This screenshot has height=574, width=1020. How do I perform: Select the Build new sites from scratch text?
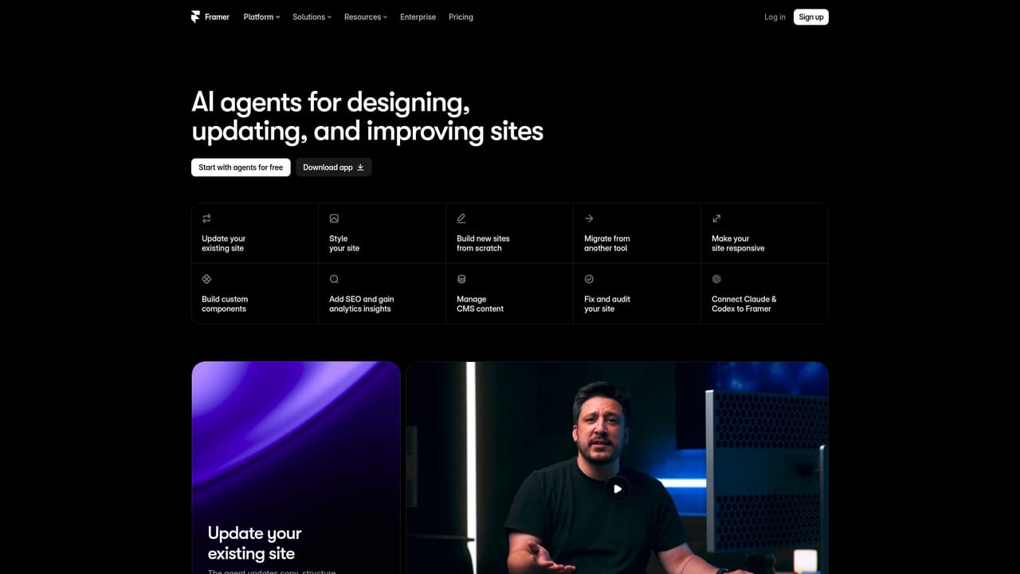(x=483, y=243)
